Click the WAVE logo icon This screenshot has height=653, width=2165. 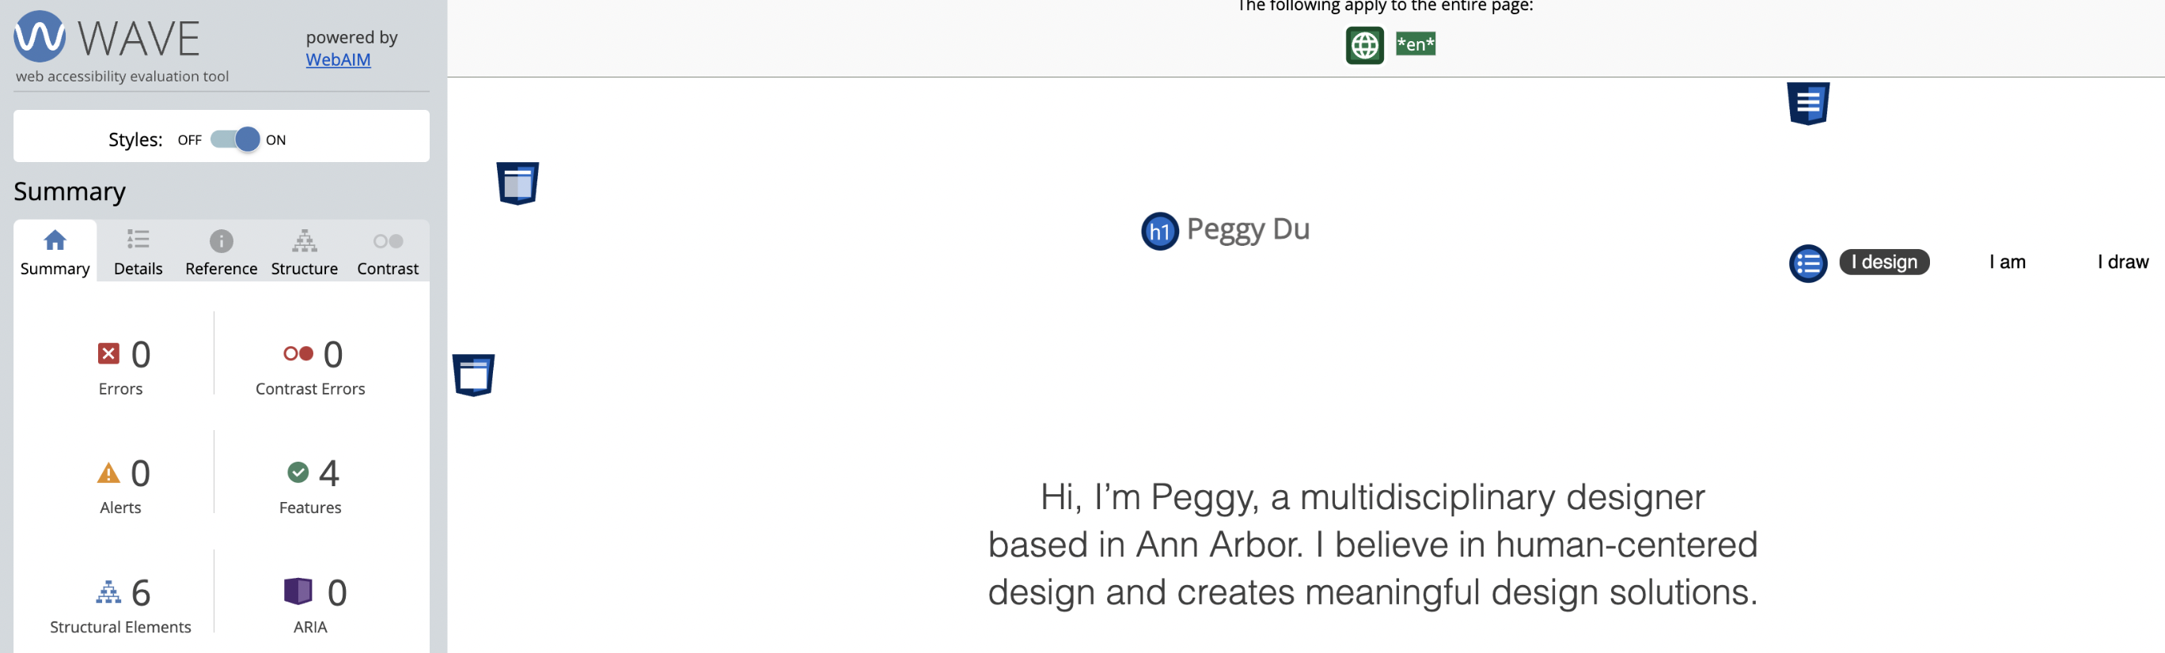(x=40, y=36)
